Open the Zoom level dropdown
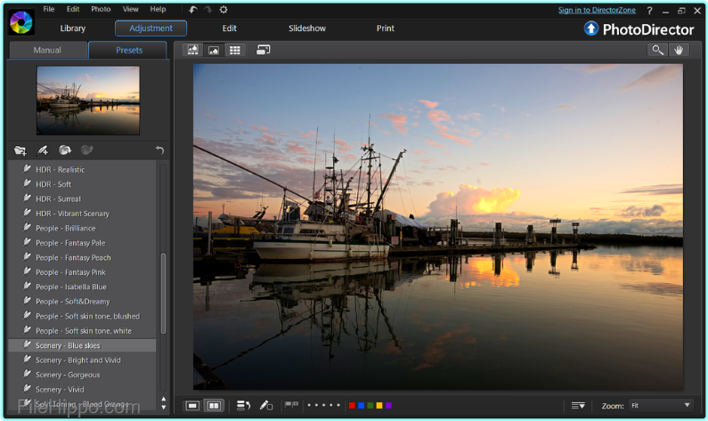Viewport: 708px width, 421px height. (660, 405)
